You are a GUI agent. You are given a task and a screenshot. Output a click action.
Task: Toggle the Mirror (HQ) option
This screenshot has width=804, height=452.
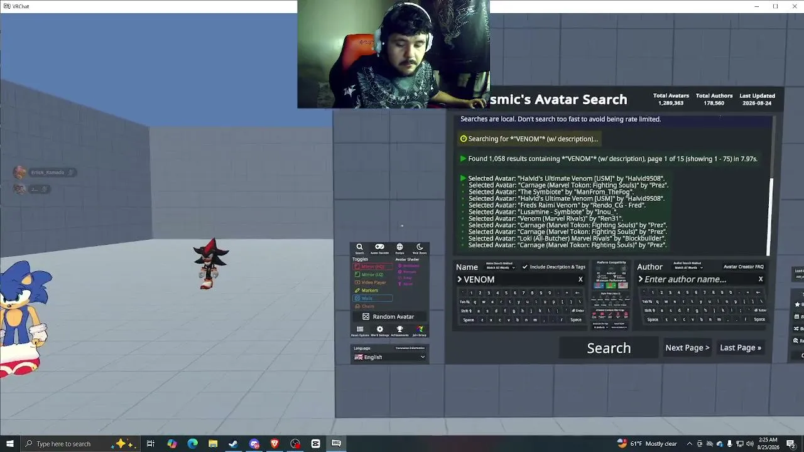tap(372, 267)
